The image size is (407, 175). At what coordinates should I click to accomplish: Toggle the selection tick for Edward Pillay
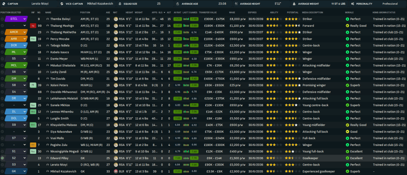pyautogui.click(x=3, y=158)
